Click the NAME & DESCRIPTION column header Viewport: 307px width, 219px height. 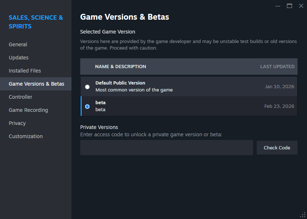pyautogui.click(x=120, y=67)
